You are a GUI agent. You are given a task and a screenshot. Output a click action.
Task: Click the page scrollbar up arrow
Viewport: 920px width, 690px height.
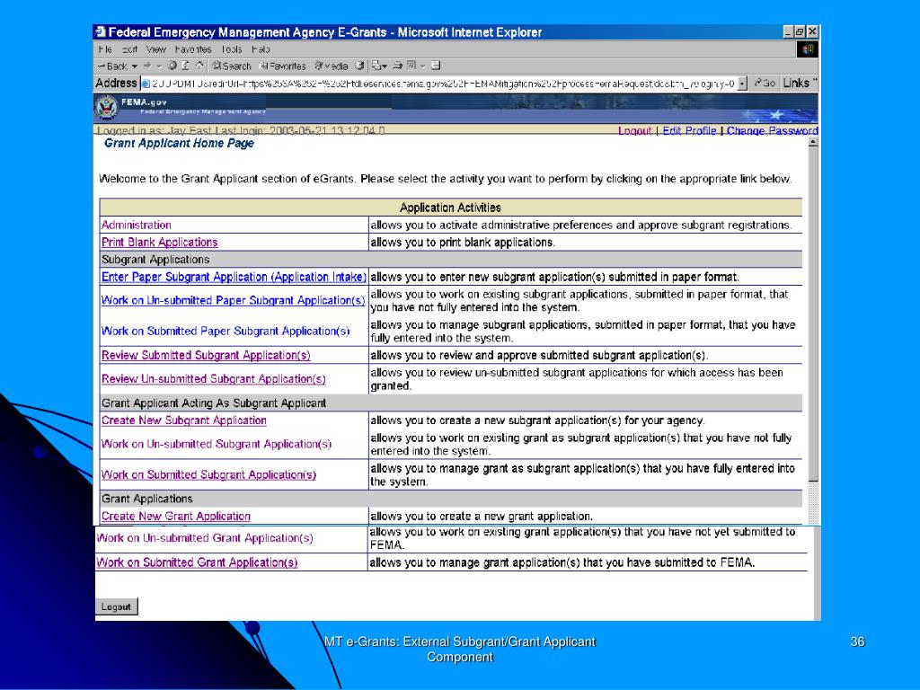813,142
